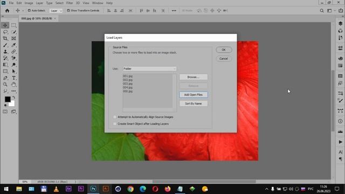Open the Info panel icon
This screenshot has height=194, width=345.
(340, 121)
